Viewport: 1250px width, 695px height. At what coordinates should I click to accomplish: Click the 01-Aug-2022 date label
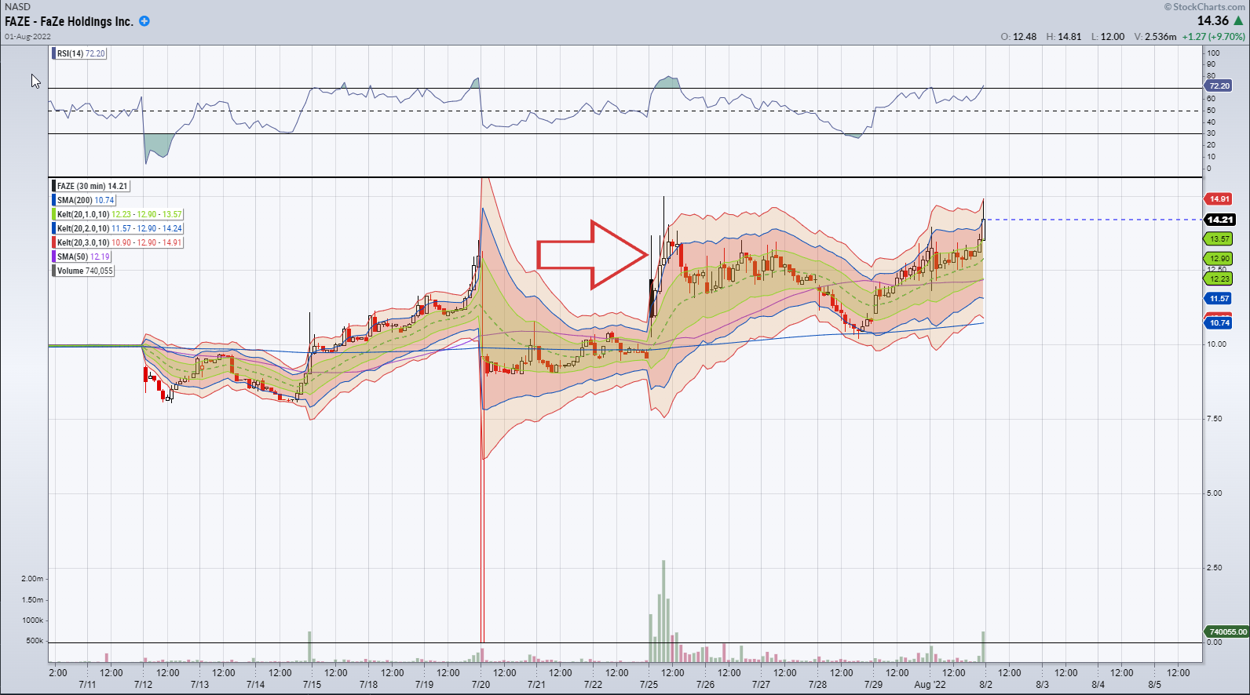[x=27, y=36]
